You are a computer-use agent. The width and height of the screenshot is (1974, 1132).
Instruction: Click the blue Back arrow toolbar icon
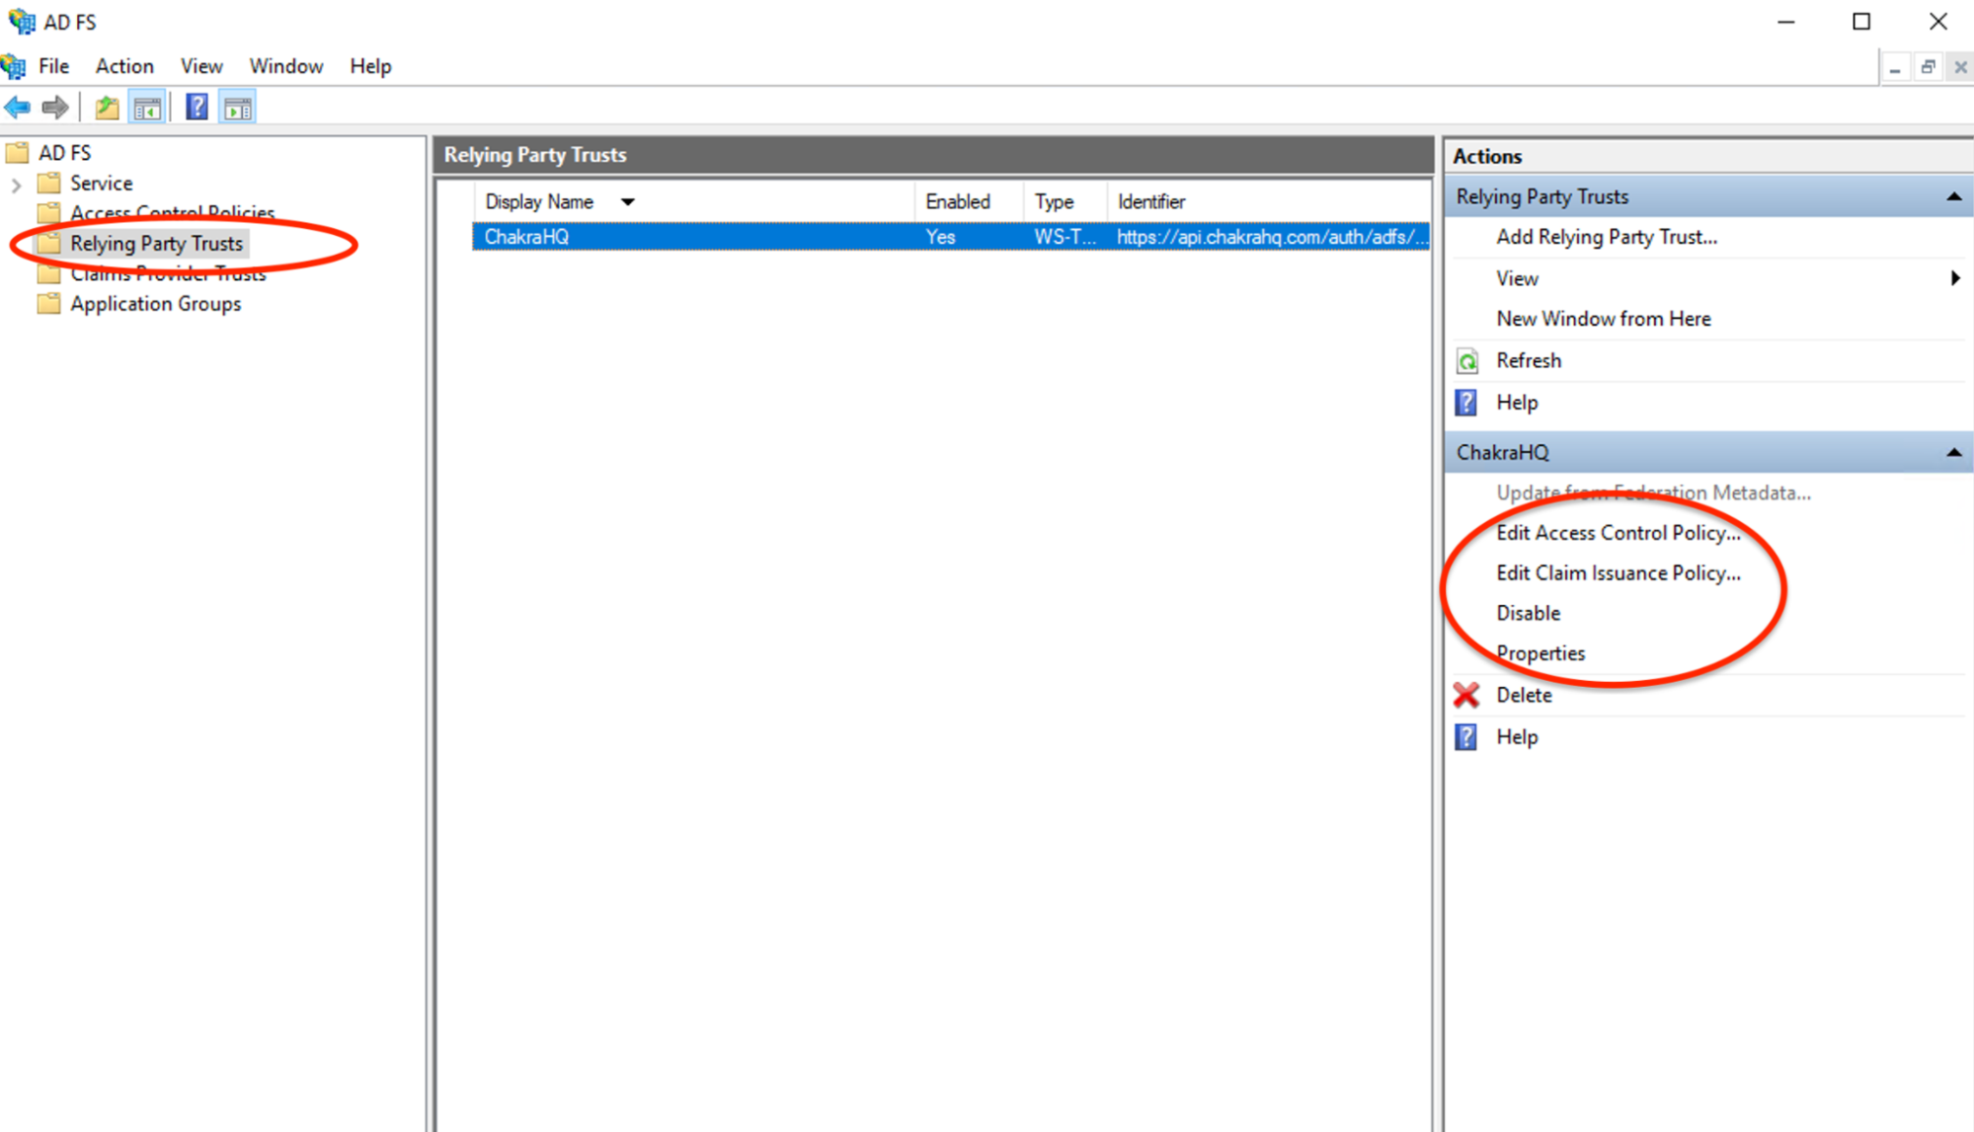pyautogui.click(x=18, y=107)
